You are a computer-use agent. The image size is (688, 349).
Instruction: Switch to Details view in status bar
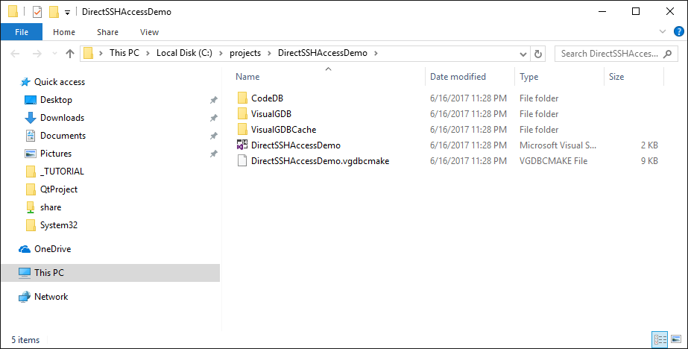(660, 339)
